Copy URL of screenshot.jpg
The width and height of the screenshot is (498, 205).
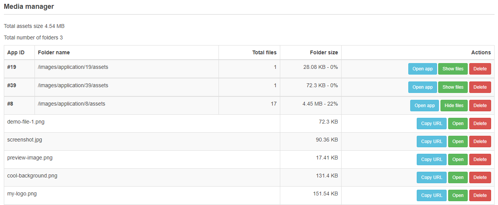(x=432, y=142)
